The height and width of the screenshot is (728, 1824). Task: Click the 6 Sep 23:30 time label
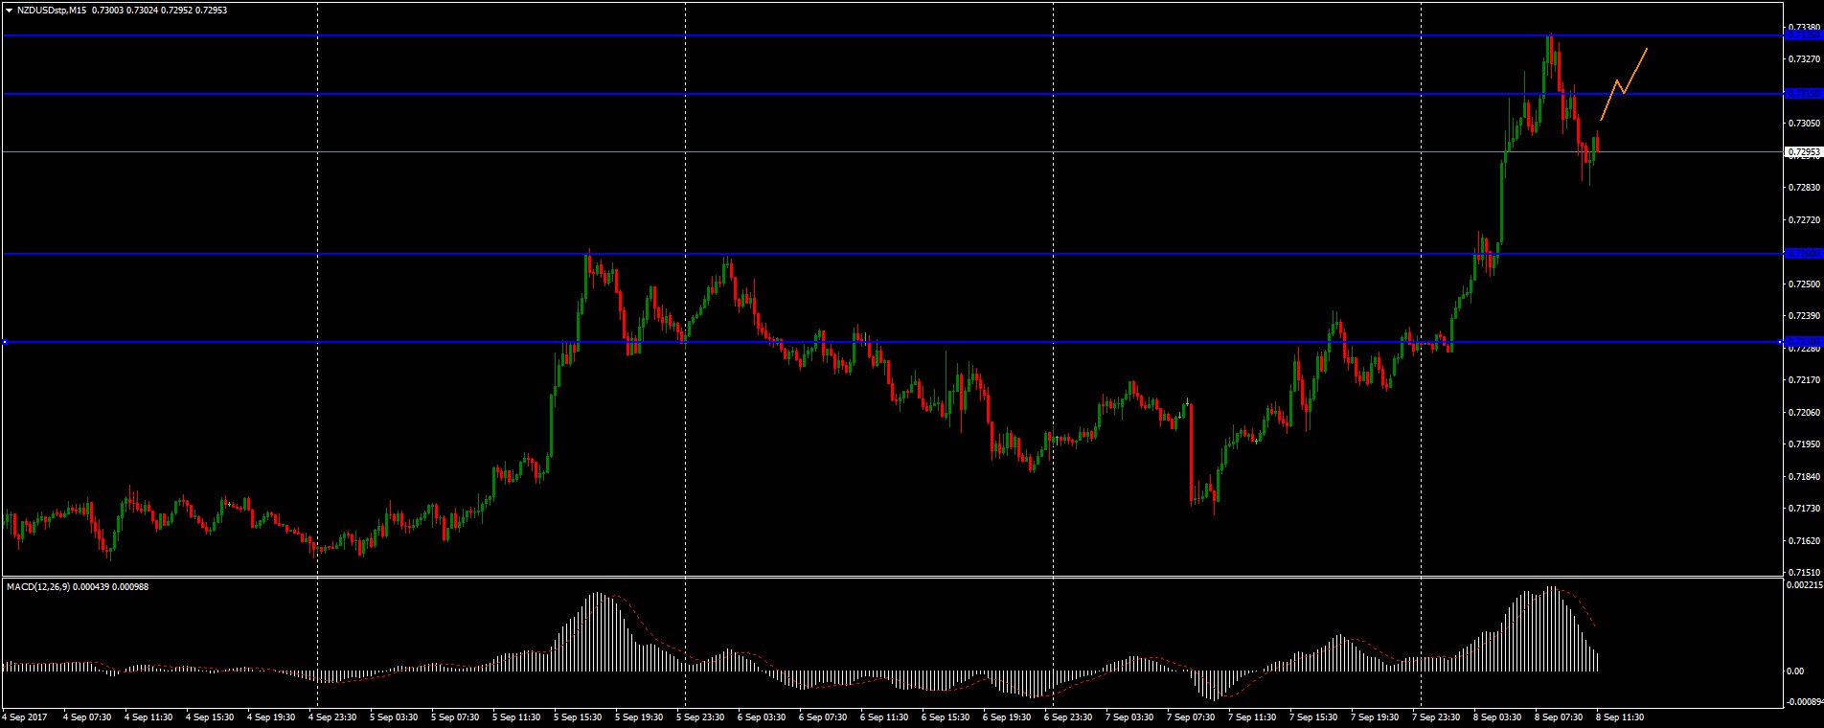1069,717
